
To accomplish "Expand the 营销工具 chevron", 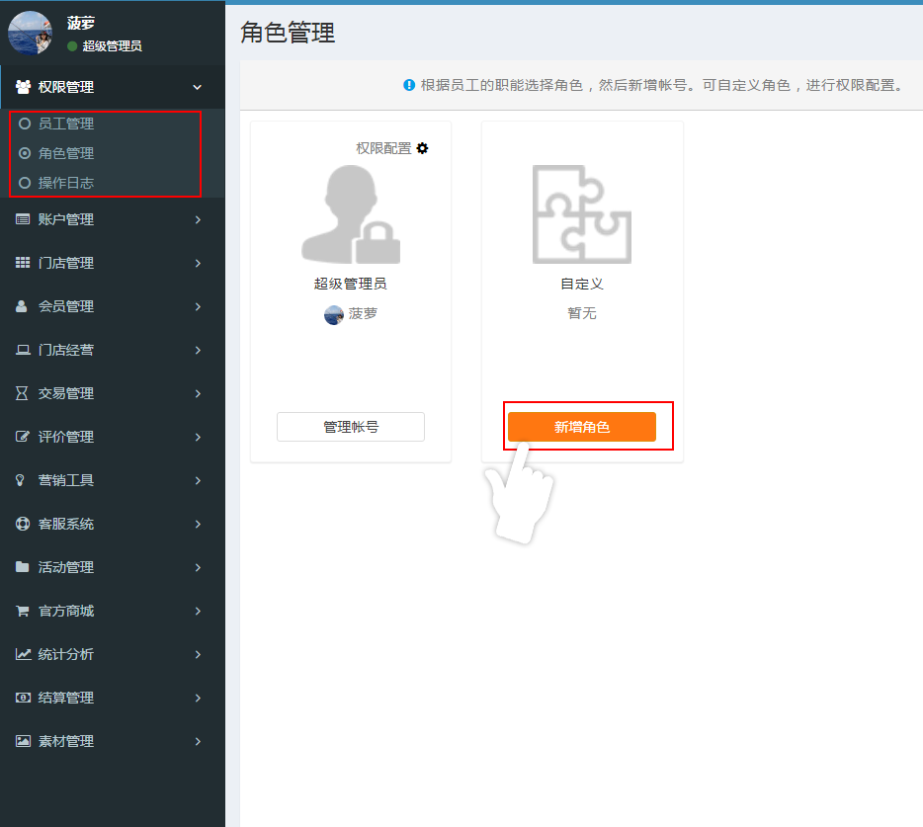I will [x=198, y=481].
